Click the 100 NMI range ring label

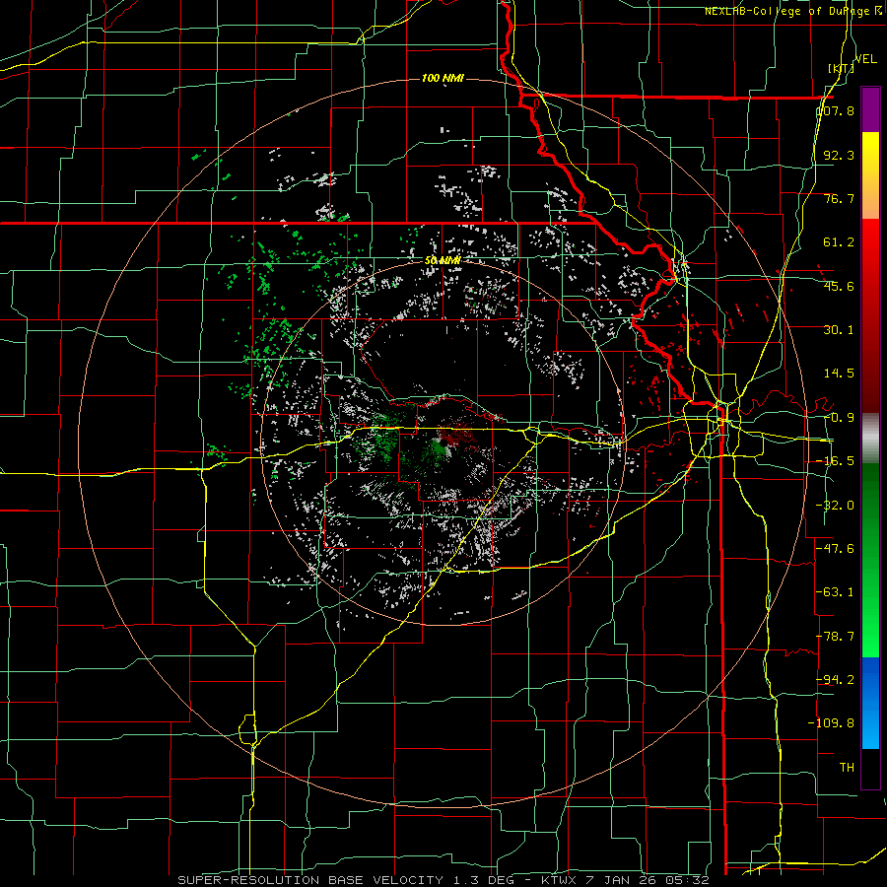[443, 78]
